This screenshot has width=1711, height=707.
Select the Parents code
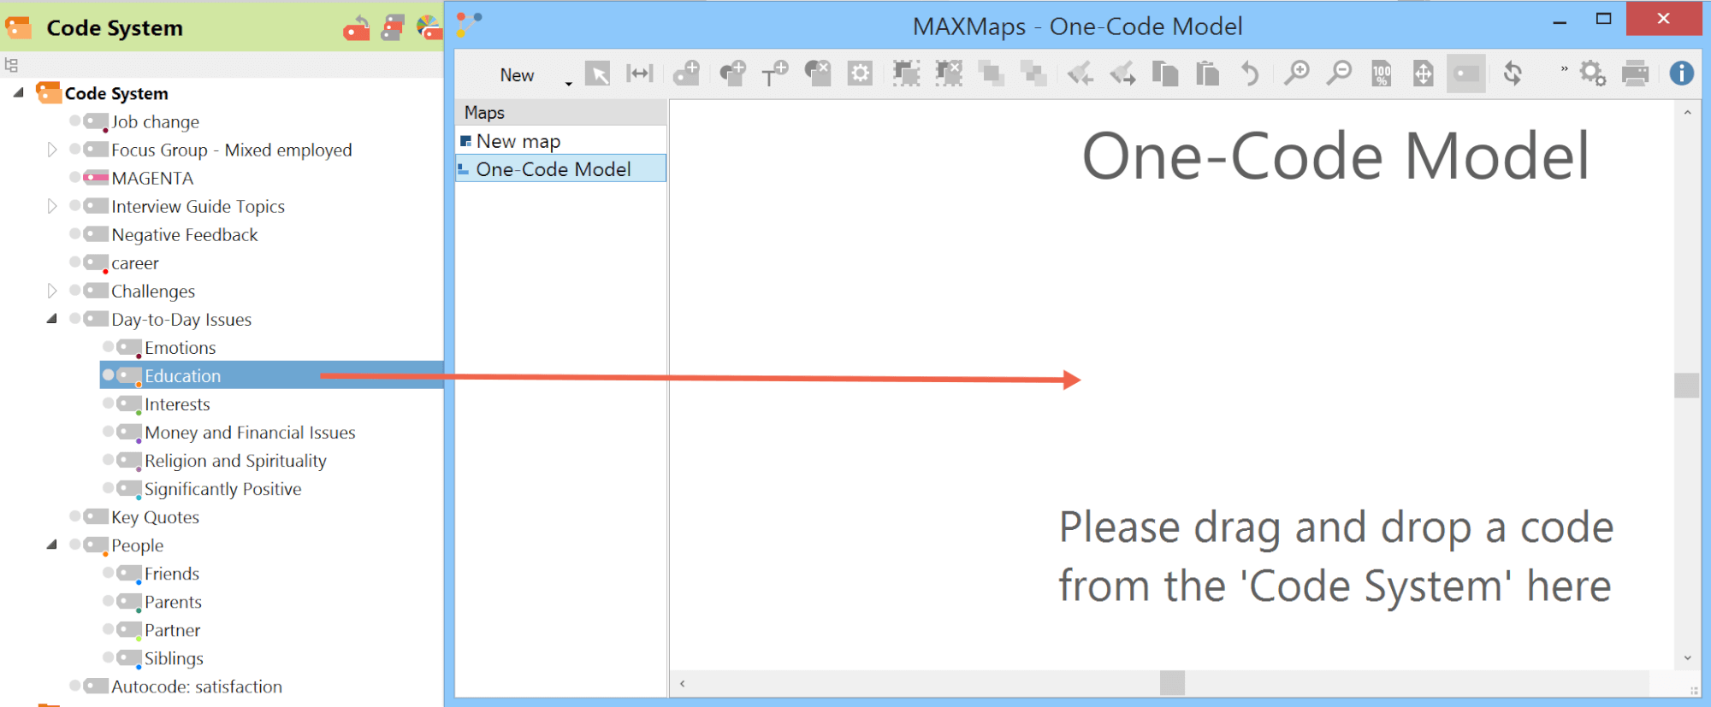coord(173,602)
